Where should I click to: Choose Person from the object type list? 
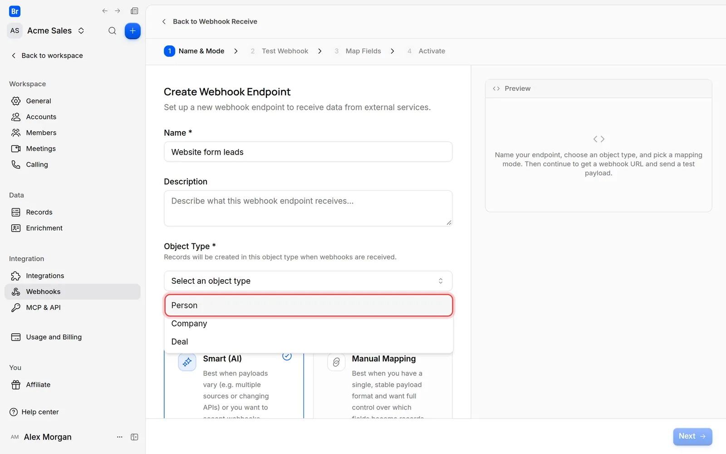[309, 306]
